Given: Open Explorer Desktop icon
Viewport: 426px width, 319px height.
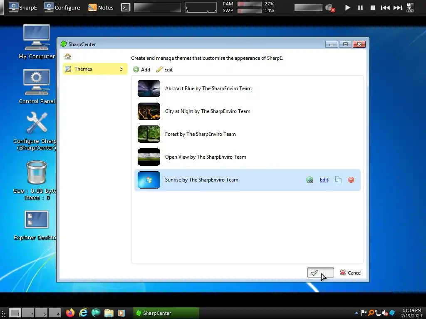Looking at the screenshot, I should point(36,225).
